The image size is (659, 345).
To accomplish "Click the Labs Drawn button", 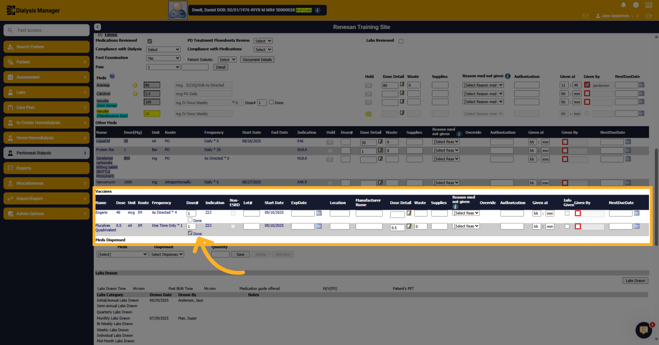I will [x=635, y=281].
